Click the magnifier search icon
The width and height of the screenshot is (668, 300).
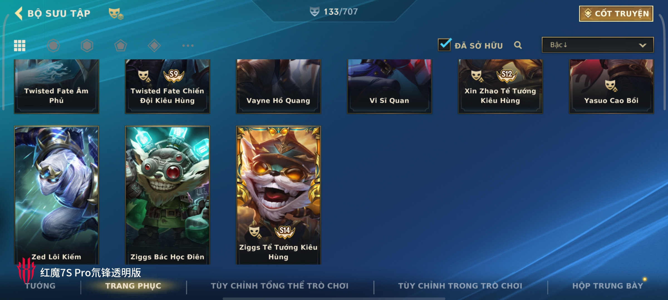[518, 45]
